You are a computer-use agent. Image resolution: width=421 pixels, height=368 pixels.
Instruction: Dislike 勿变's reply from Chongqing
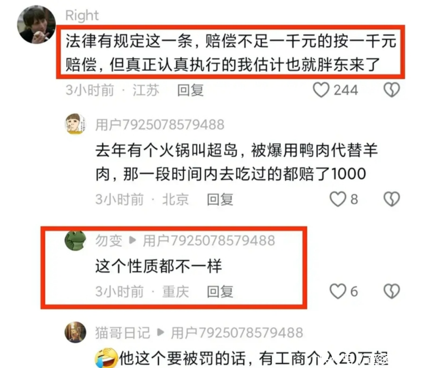pos(392,291)
